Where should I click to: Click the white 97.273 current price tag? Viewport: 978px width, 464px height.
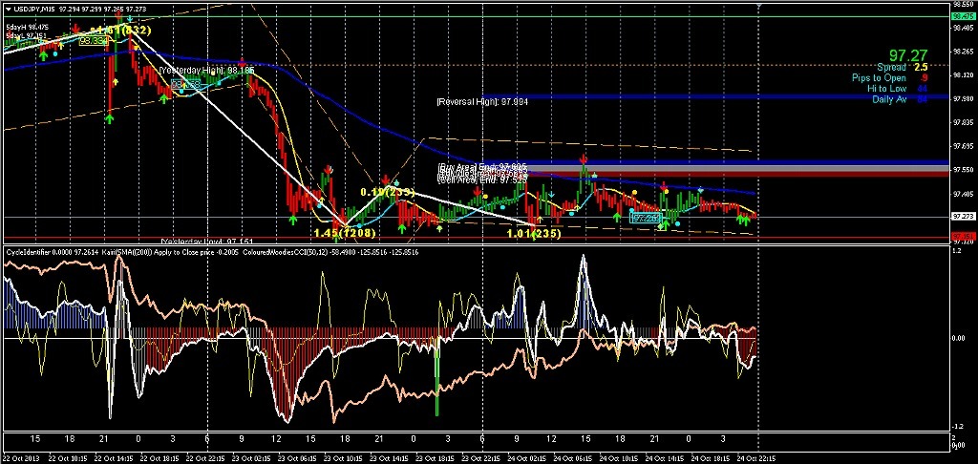[964, 217]
